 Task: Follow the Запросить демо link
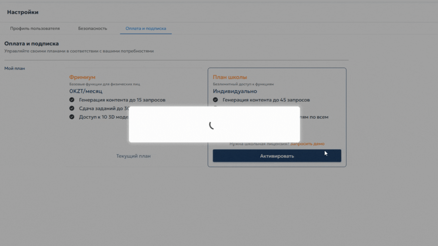pos(307,144)
